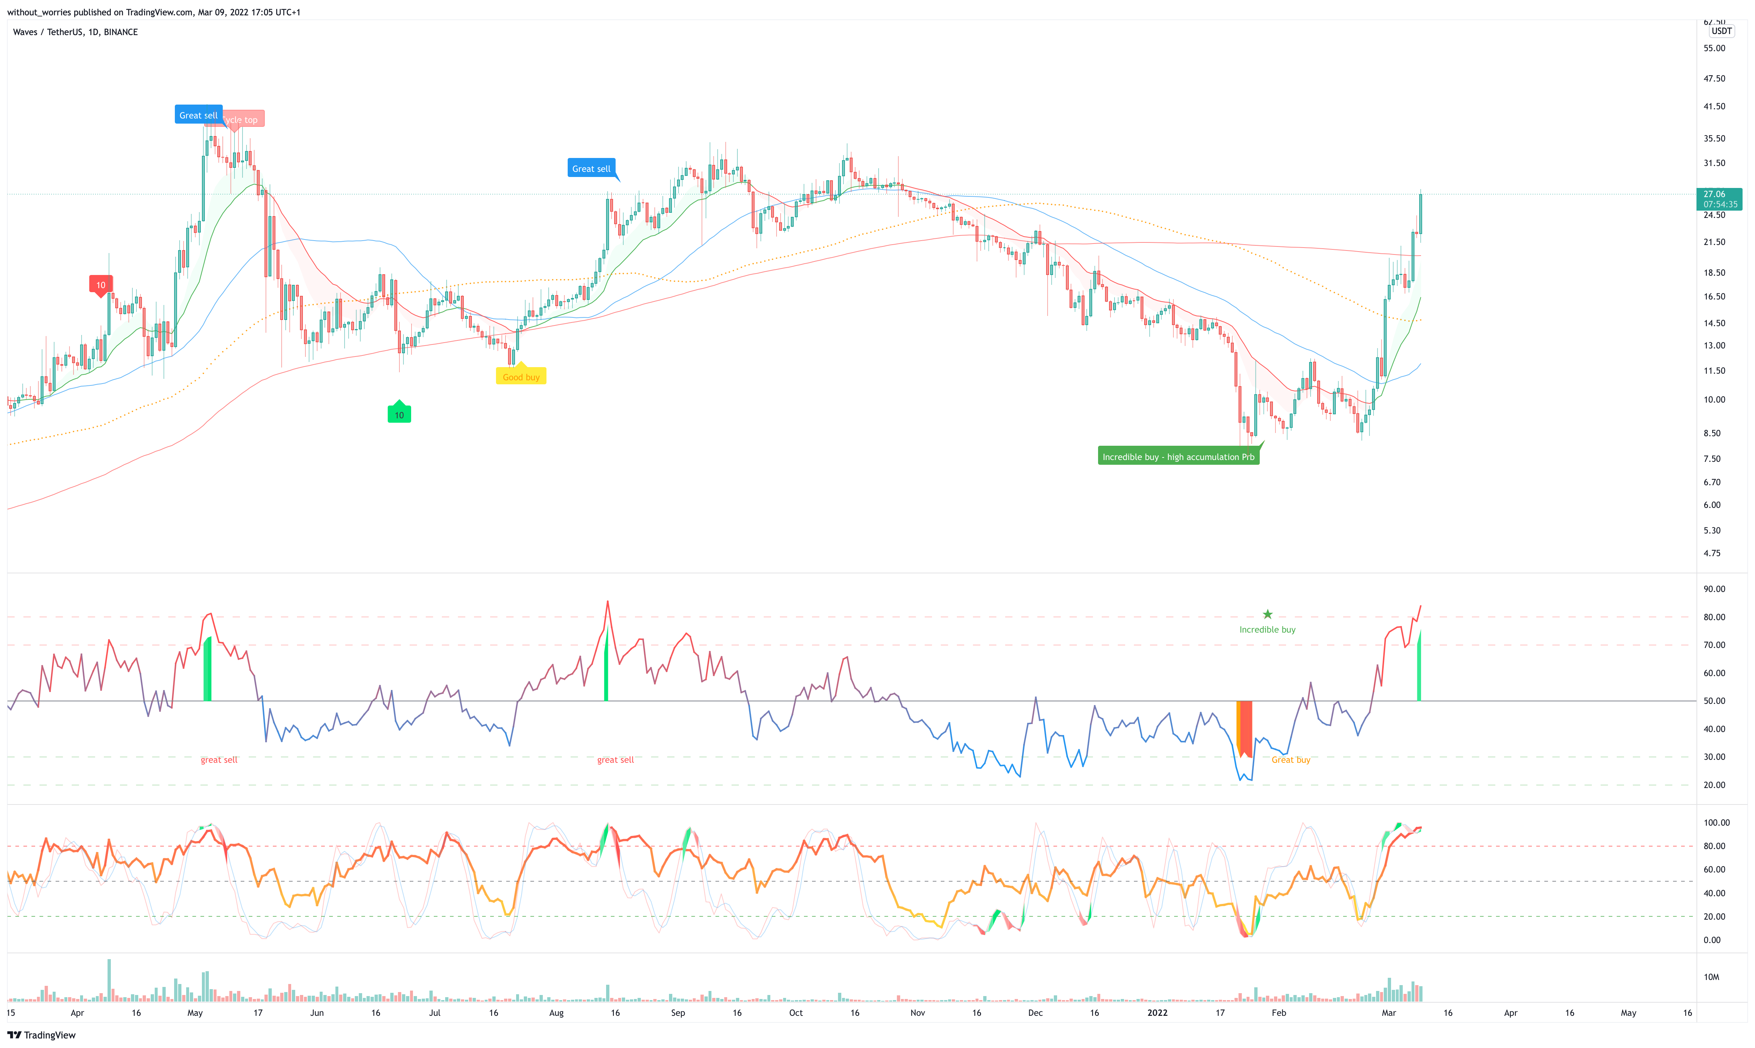
Task: Click the candle countdown 07:54:35
Action: 1720,204
